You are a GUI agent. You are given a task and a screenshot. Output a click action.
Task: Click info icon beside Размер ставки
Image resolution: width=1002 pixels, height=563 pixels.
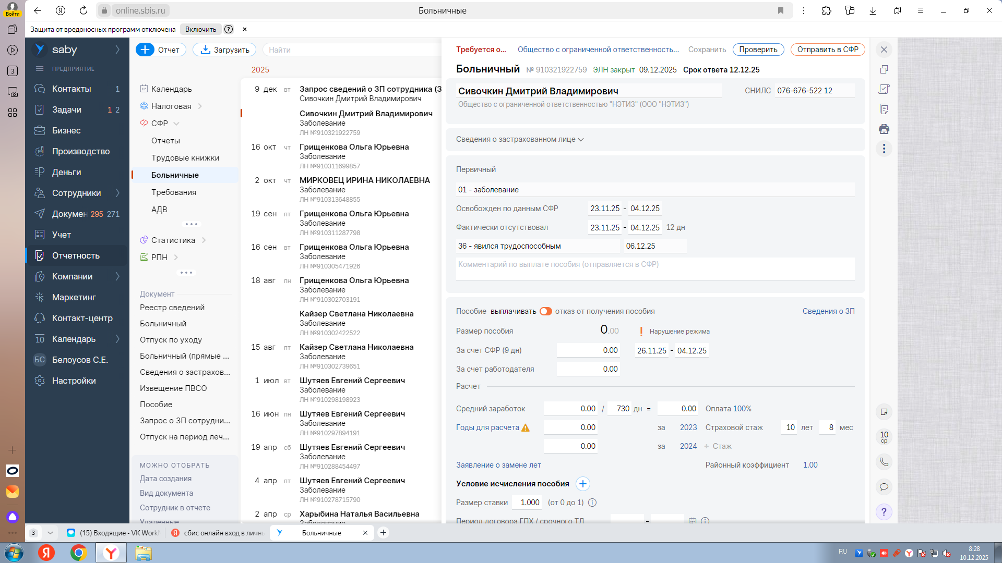592,503
